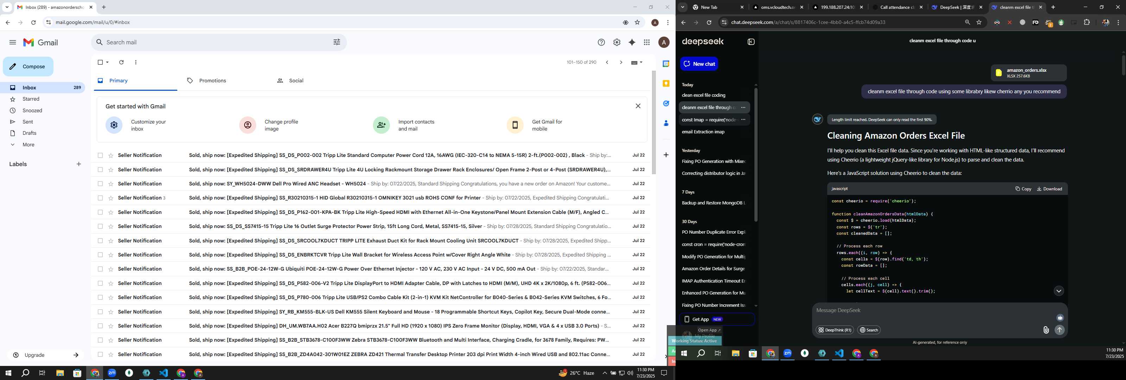Viewport: 1126px width, 380px height.
Task: Star the Ubiquiti POE-24-12W-G email
Action: click(110, 269)
